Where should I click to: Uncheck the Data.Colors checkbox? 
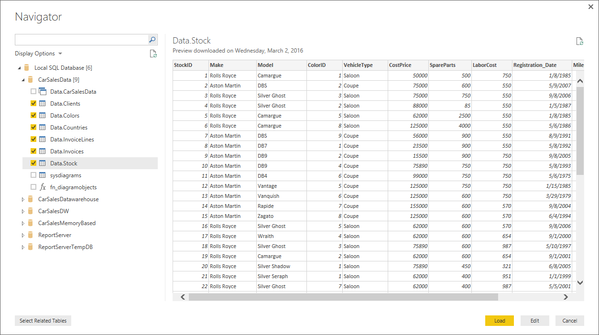pos(33,116)
